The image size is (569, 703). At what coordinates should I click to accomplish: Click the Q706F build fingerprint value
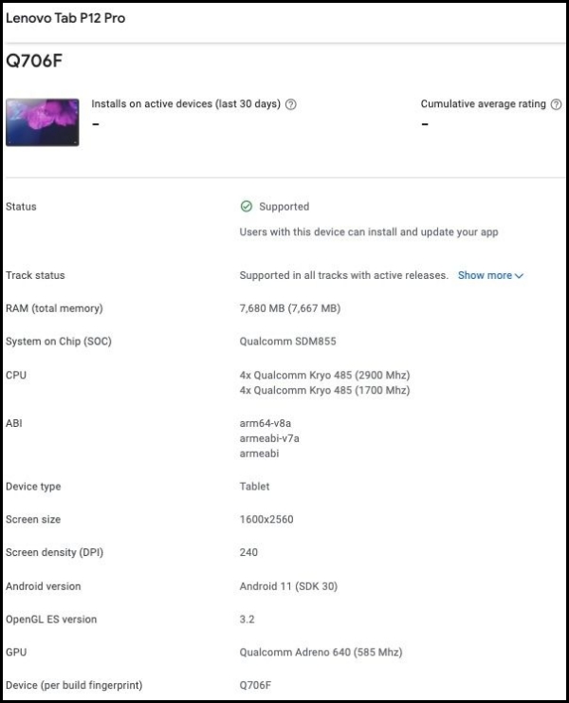click(x=255, y=685)
